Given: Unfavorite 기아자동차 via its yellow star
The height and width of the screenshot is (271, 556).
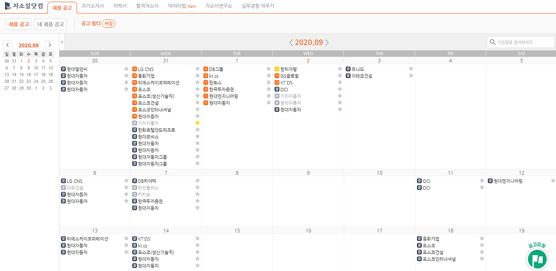Looking at the screenshot, I should click(x=198, y=123).
